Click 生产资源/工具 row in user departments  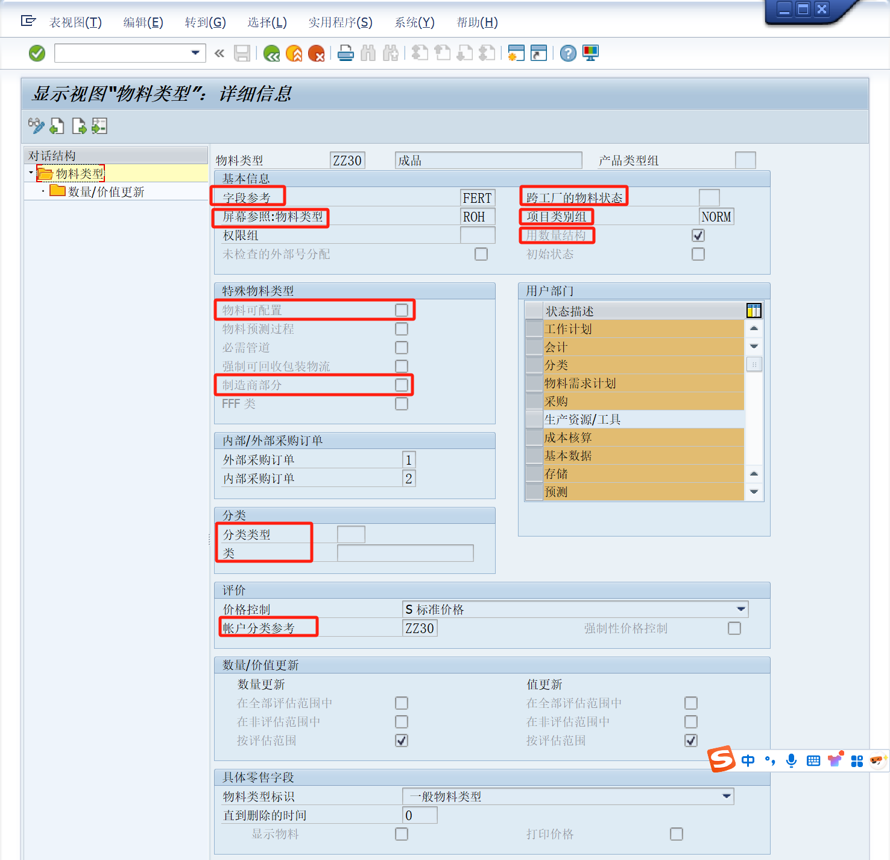coord(643,419)
